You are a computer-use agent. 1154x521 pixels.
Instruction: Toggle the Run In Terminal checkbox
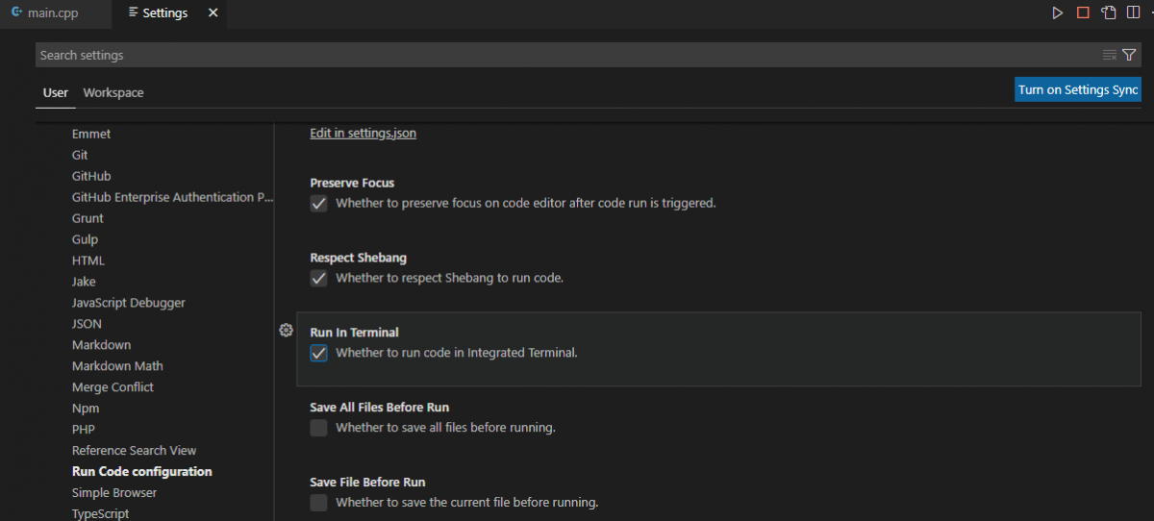pos(319,353)
